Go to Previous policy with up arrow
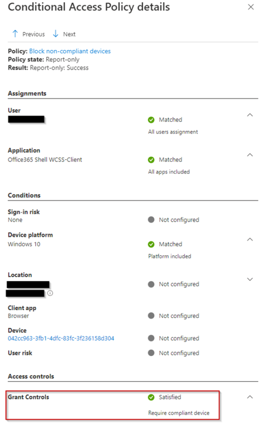Screen dimensions: 261x424 pyautogui.click(x=15, y=34)
